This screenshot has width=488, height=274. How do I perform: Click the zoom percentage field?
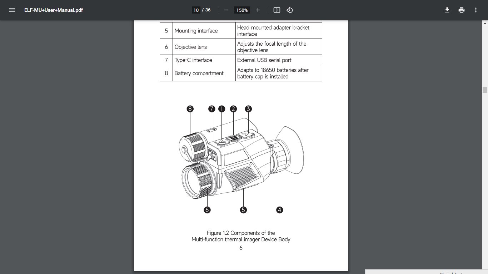tap(242, 10)
